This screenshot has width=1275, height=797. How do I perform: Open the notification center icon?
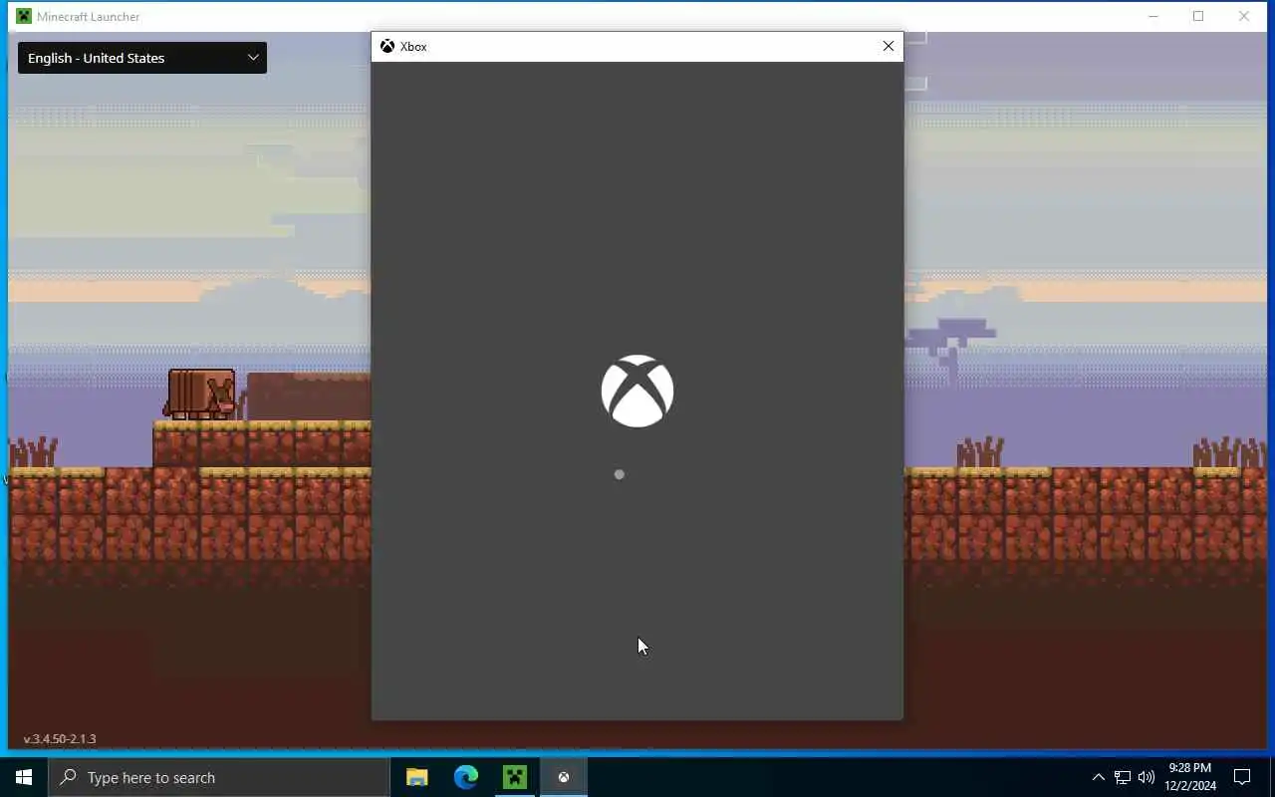pos(1242,777)
